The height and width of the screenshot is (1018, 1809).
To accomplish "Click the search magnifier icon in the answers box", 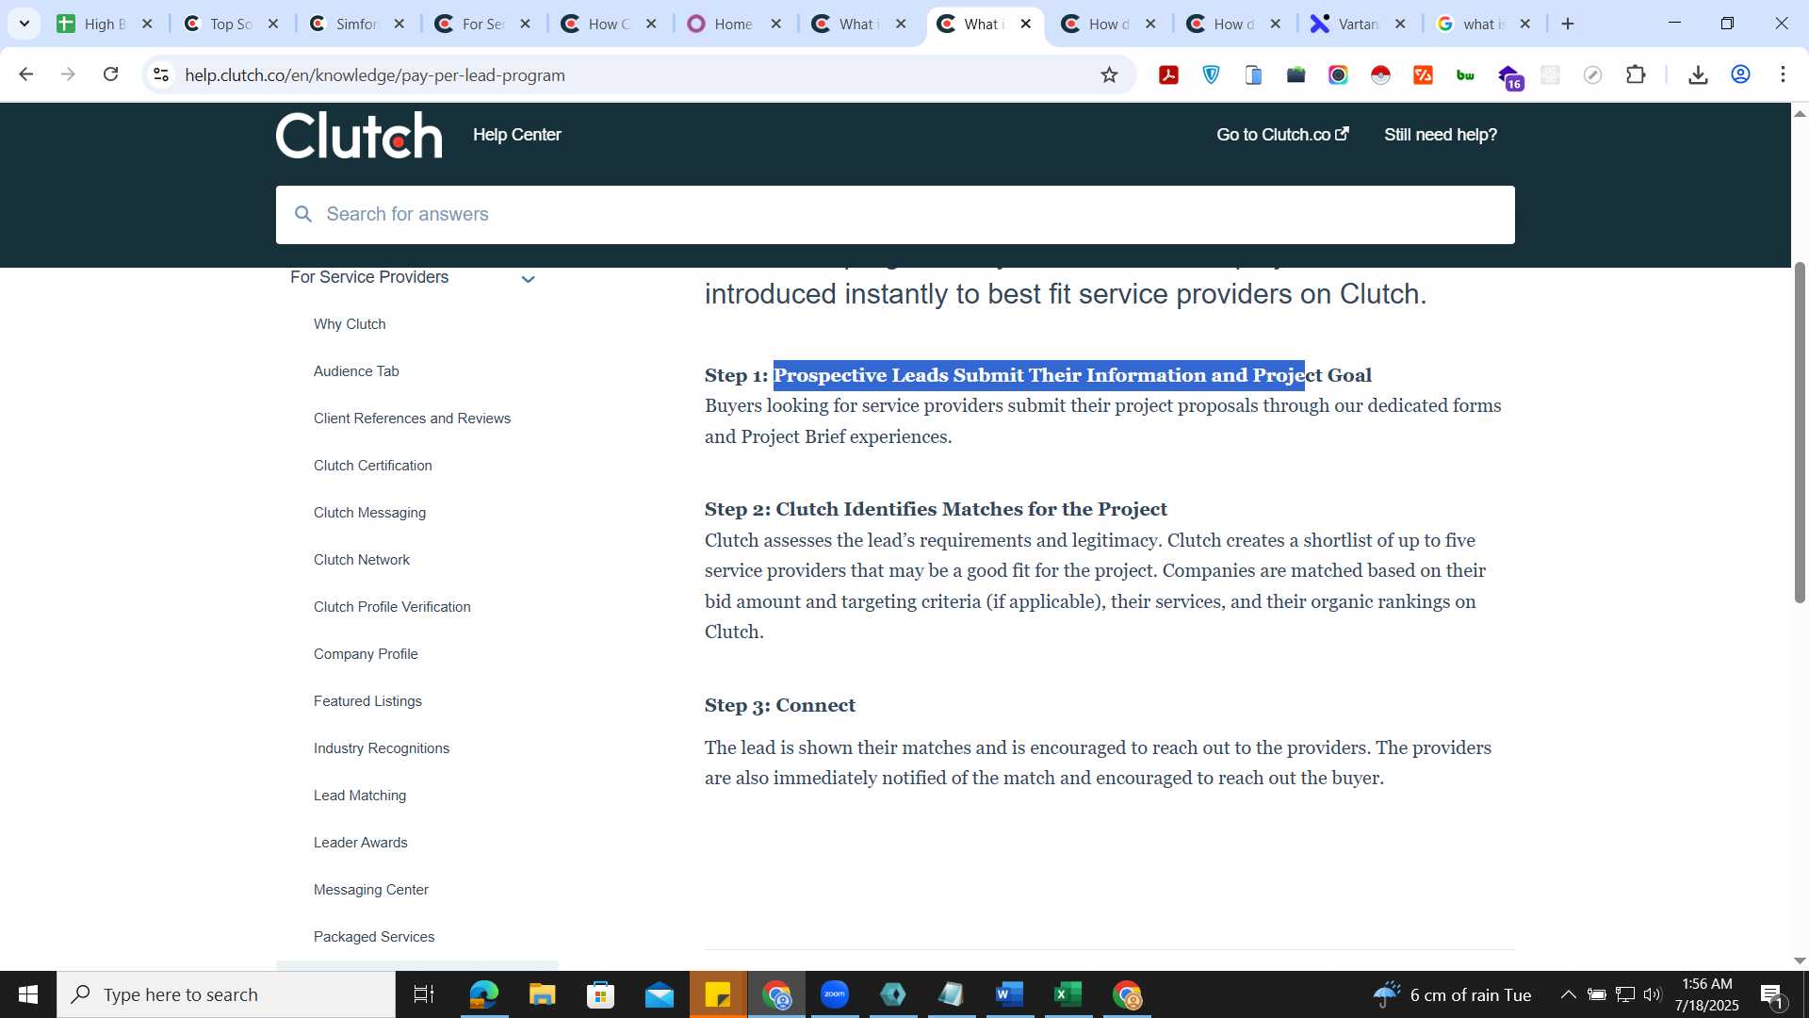I will tap(303, 214).
